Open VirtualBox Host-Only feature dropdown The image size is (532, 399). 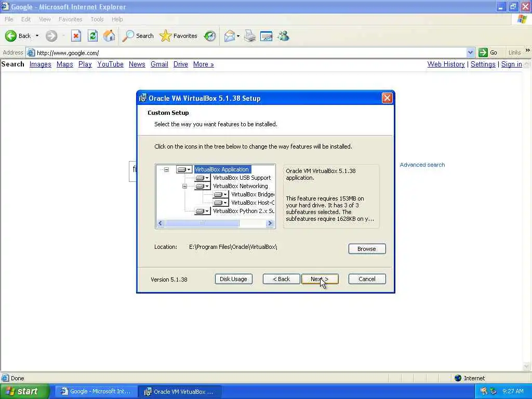(220, 203)
